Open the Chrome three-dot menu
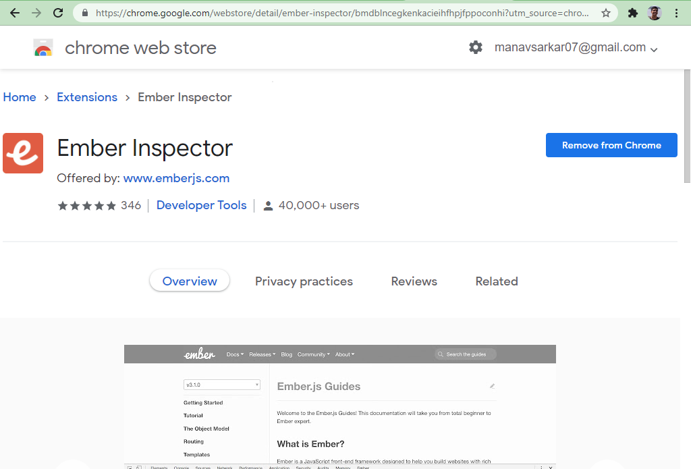This screenshot has height=469, width=691. (x=676, y=13)
